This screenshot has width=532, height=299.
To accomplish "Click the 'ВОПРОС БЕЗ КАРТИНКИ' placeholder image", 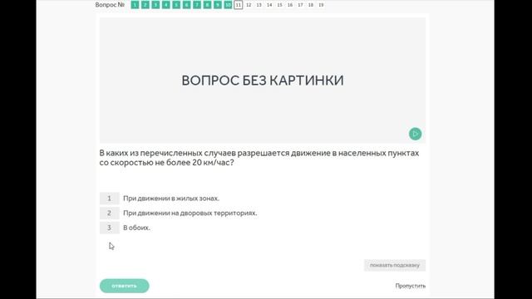I will tap(263, 81).
